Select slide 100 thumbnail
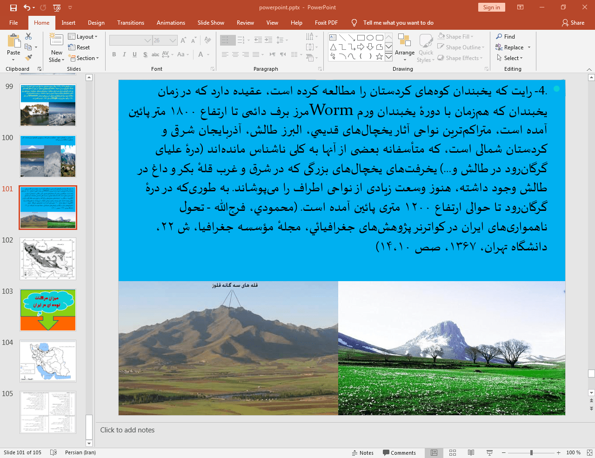This screenshot has height=458, width=595. pyautogui.click(x=48, y=156)
